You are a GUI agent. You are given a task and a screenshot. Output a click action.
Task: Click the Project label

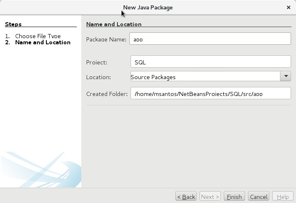coord(96,62)
